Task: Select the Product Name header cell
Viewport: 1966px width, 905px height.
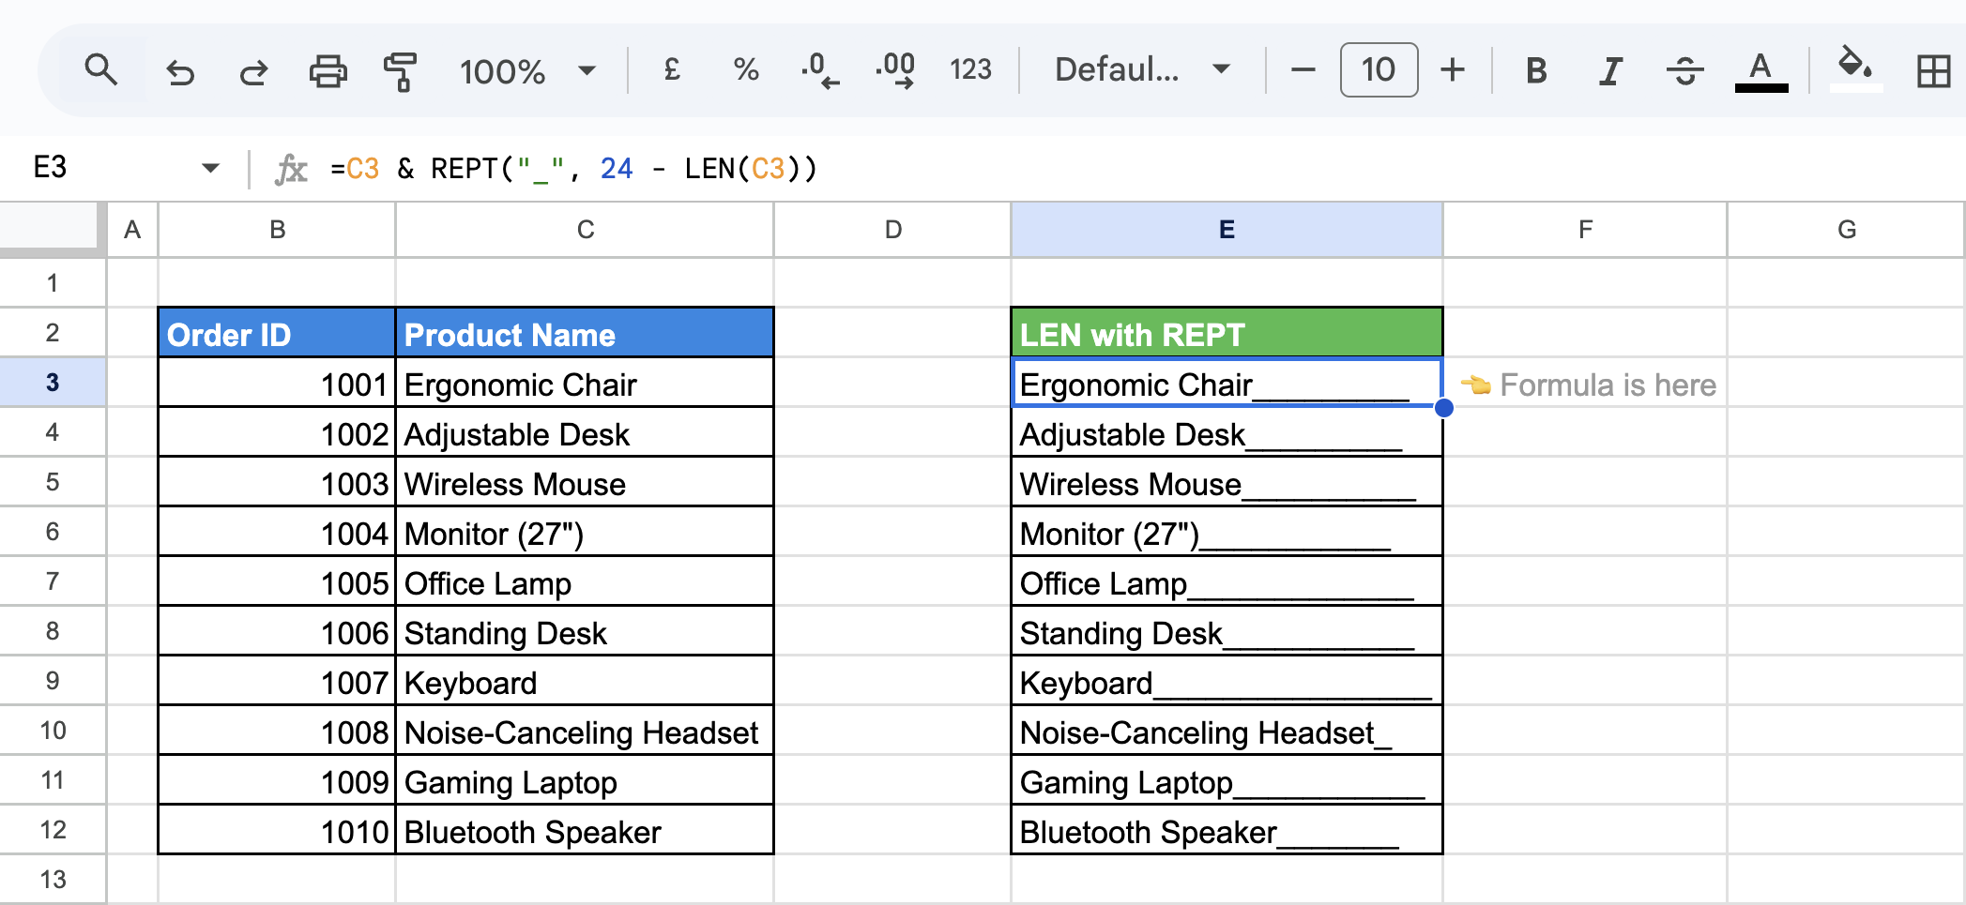Action: click(x=585, y=333)
